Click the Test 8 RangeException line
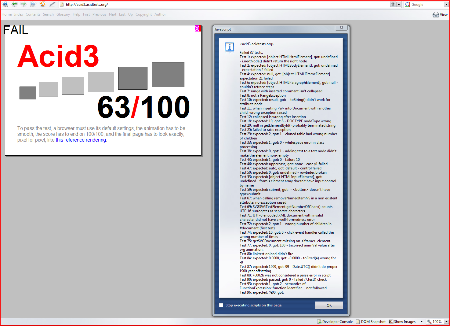Image resolution: width=450 pixels, height=326 pixels. click(x=263, y=95)
